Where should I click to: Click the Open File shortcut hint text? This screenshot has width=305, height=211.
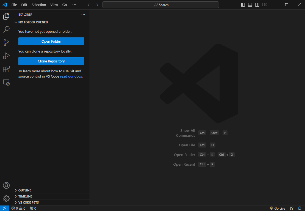click(187, 145)
